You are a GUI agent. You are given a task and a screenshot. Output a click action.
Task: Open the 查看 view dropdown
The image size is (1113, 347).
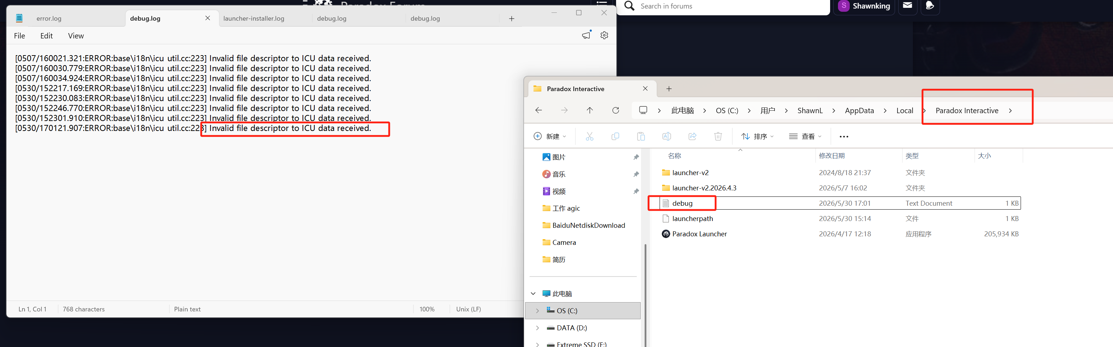coord(805,136)
